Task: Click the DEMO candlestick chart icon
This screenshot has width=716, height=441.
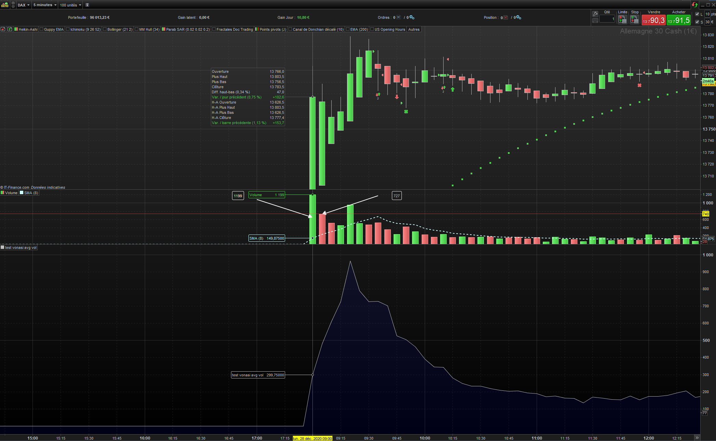Action: click(4, 5)
